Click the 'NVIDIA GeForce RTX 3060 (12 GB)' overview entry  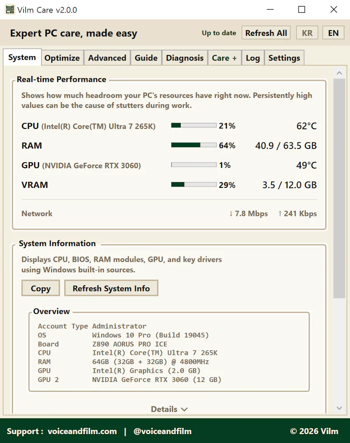click(157, 379)
